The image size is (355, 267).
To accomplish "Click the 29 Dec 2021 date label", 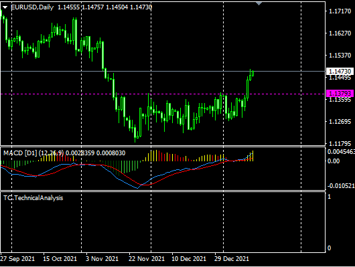I will (232, 259).
